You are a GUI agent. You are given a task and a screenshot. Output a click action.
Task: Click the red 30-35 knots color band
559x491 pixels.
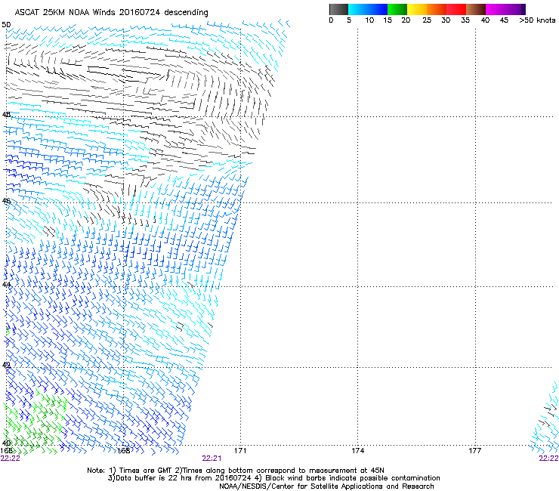click(456, 9)
